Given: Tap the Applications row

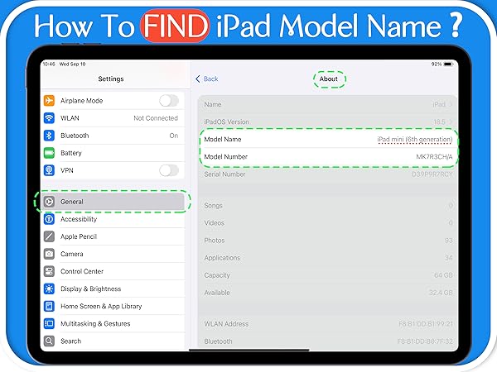Looking at the screenshot, I should pyautogui.click(x=328, y=258).
